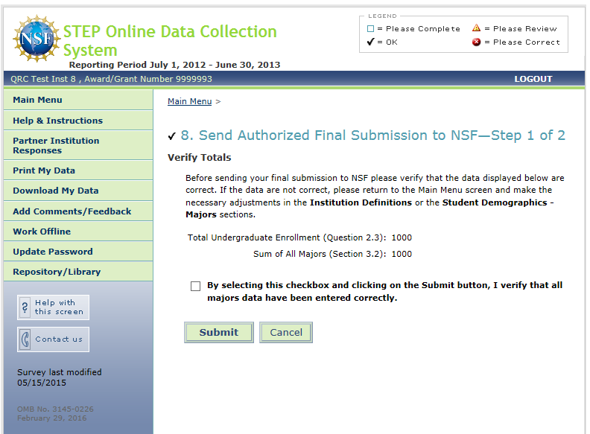Click Help with this screen button
This screenshot has height=434, width=590.
click(53, 307)
